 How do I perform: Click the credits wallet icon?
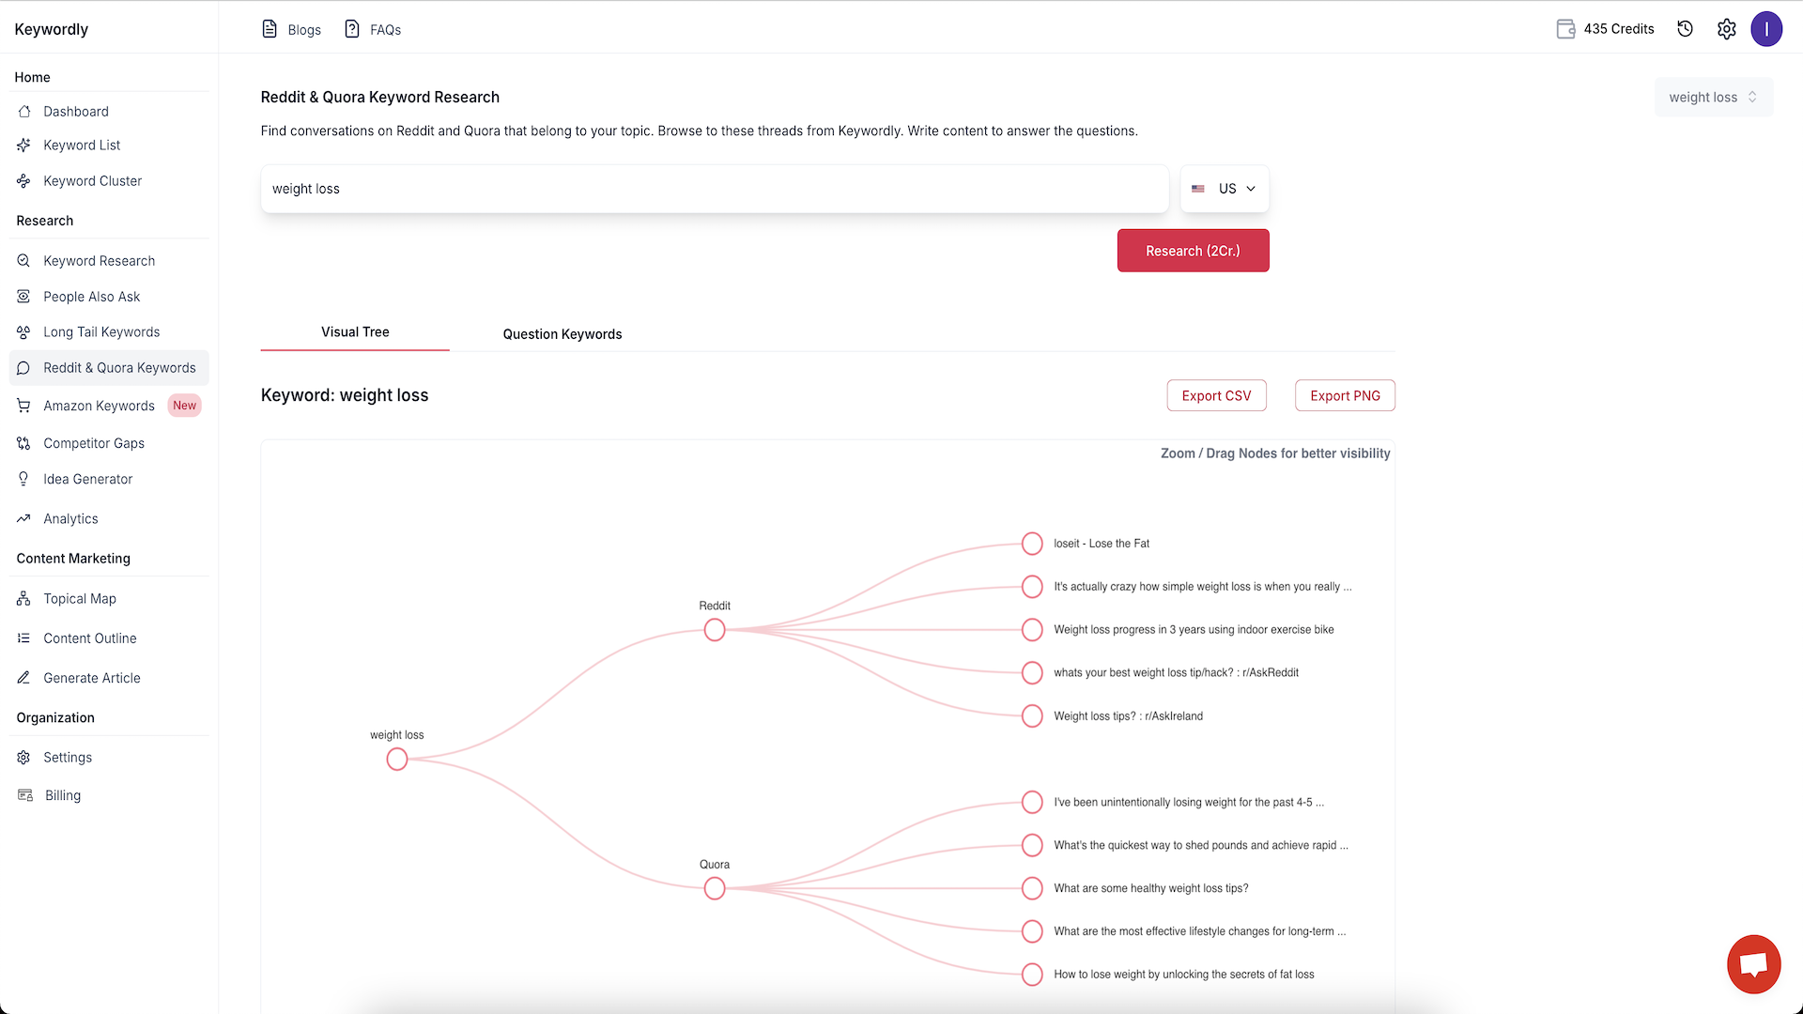tap(1565, 29)
